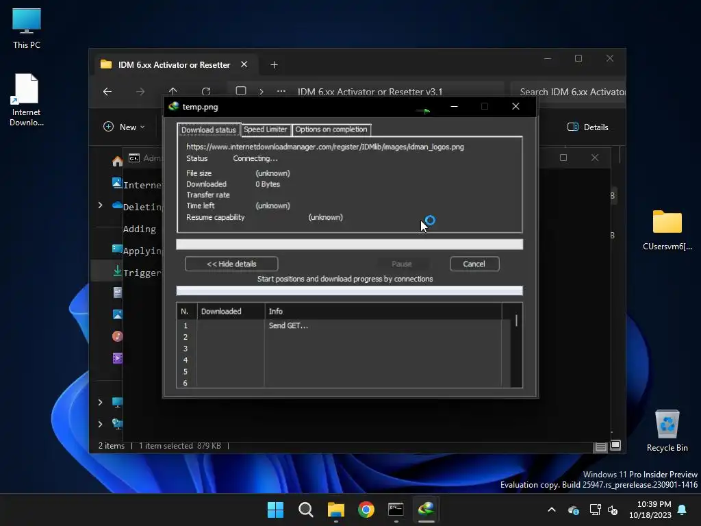Click the connections progress bar

coord(350,291)
